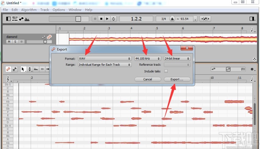Open the Format WAV dropdown
Image resolution: width=260 pixels, height=149 pixels.
tap(105, 58)
